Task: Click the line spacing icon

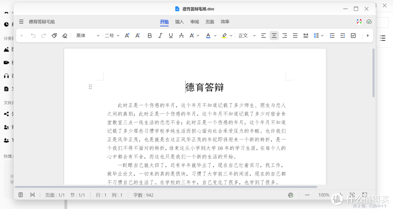Action: point(316,36)
